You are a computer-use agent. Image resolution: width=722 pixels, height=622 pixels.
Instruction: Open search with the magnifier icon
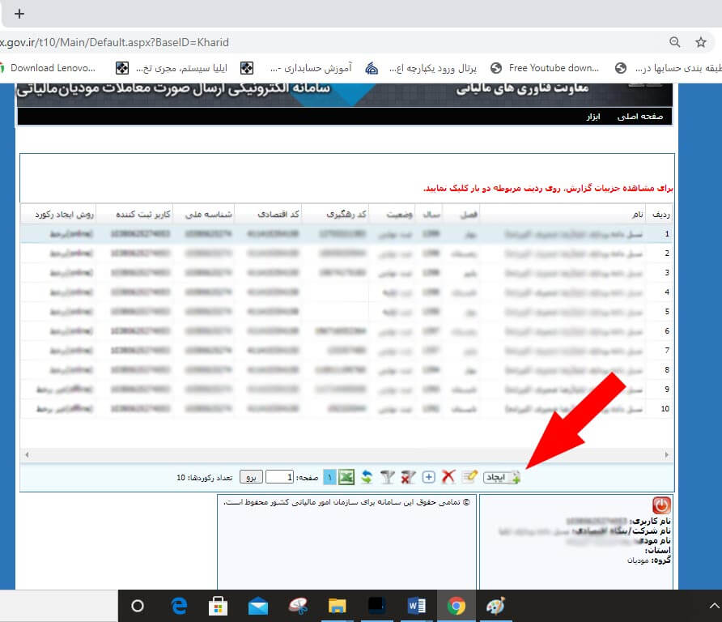coord(674,41)
